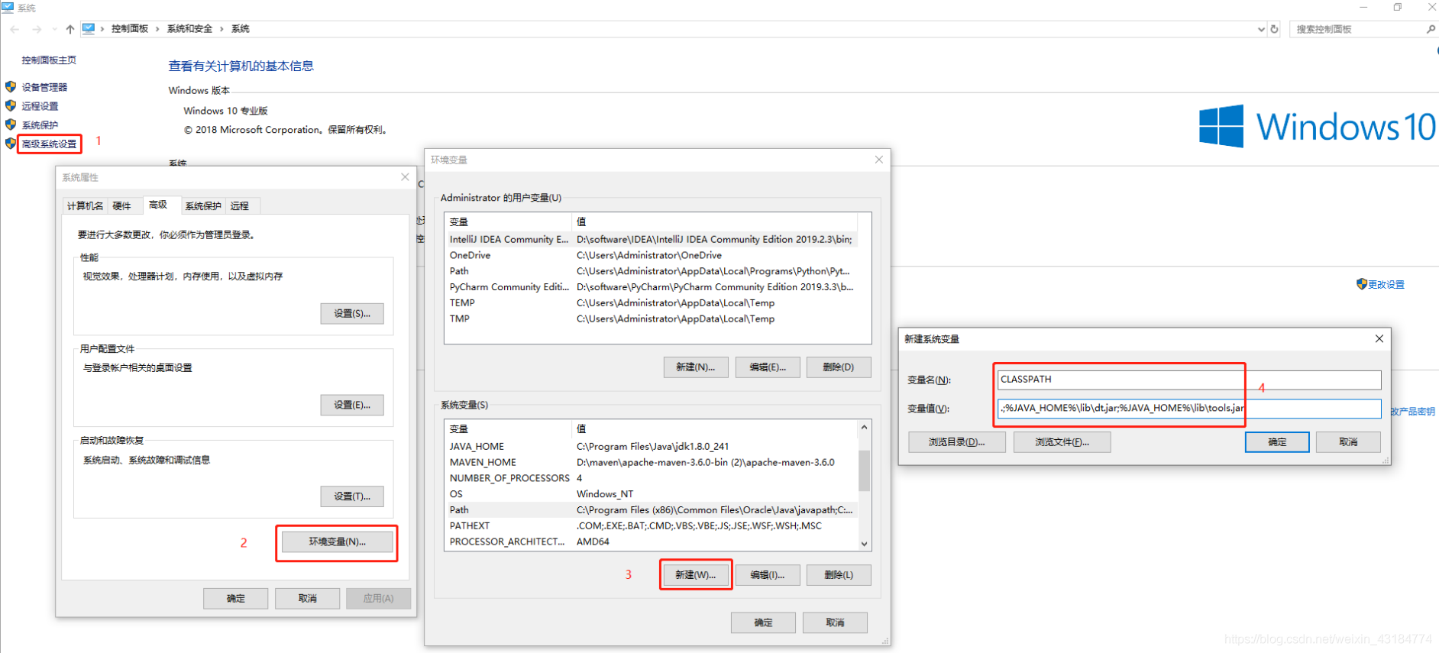1439x653 pixels.
Task: Select OneDrive user variable row
Action: coord(651,255)
